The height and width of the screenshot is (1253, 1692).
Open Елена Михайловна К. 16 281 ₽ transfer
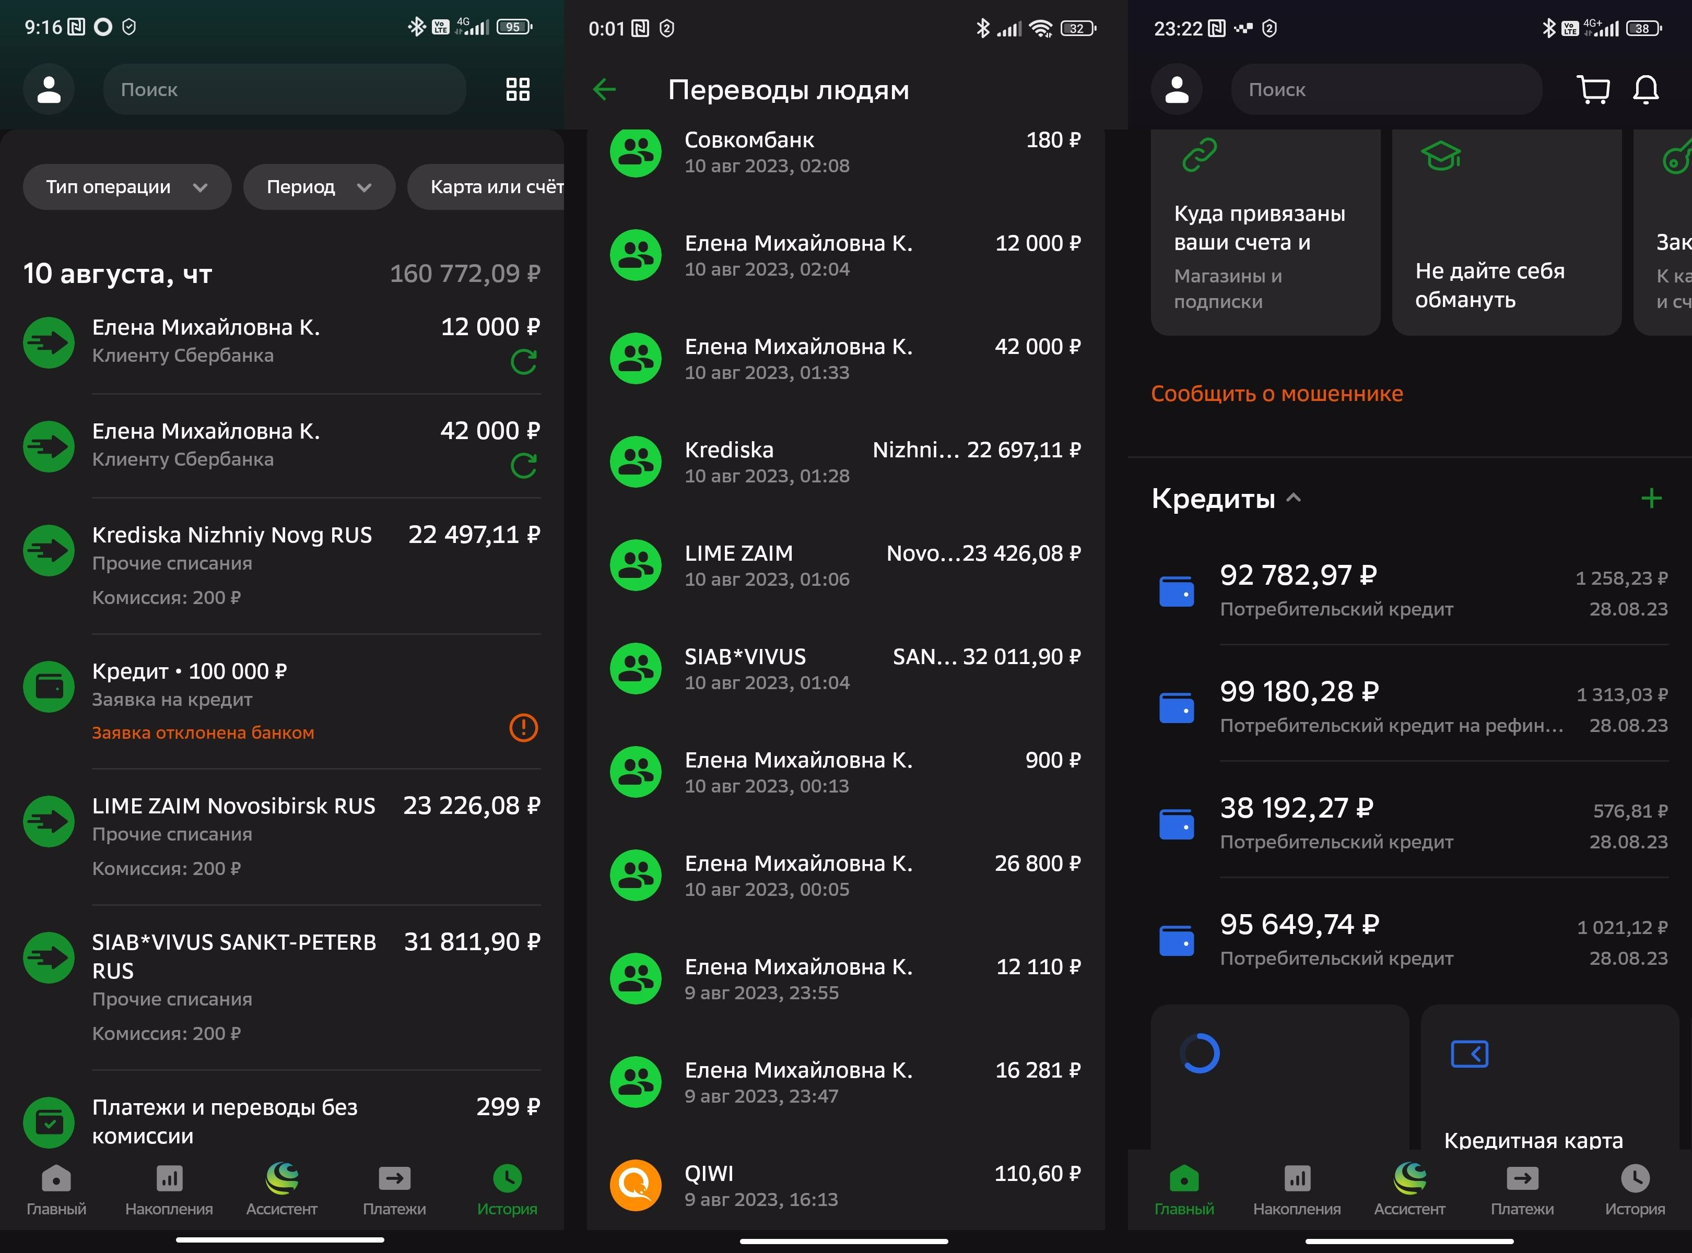(845, 1082)
